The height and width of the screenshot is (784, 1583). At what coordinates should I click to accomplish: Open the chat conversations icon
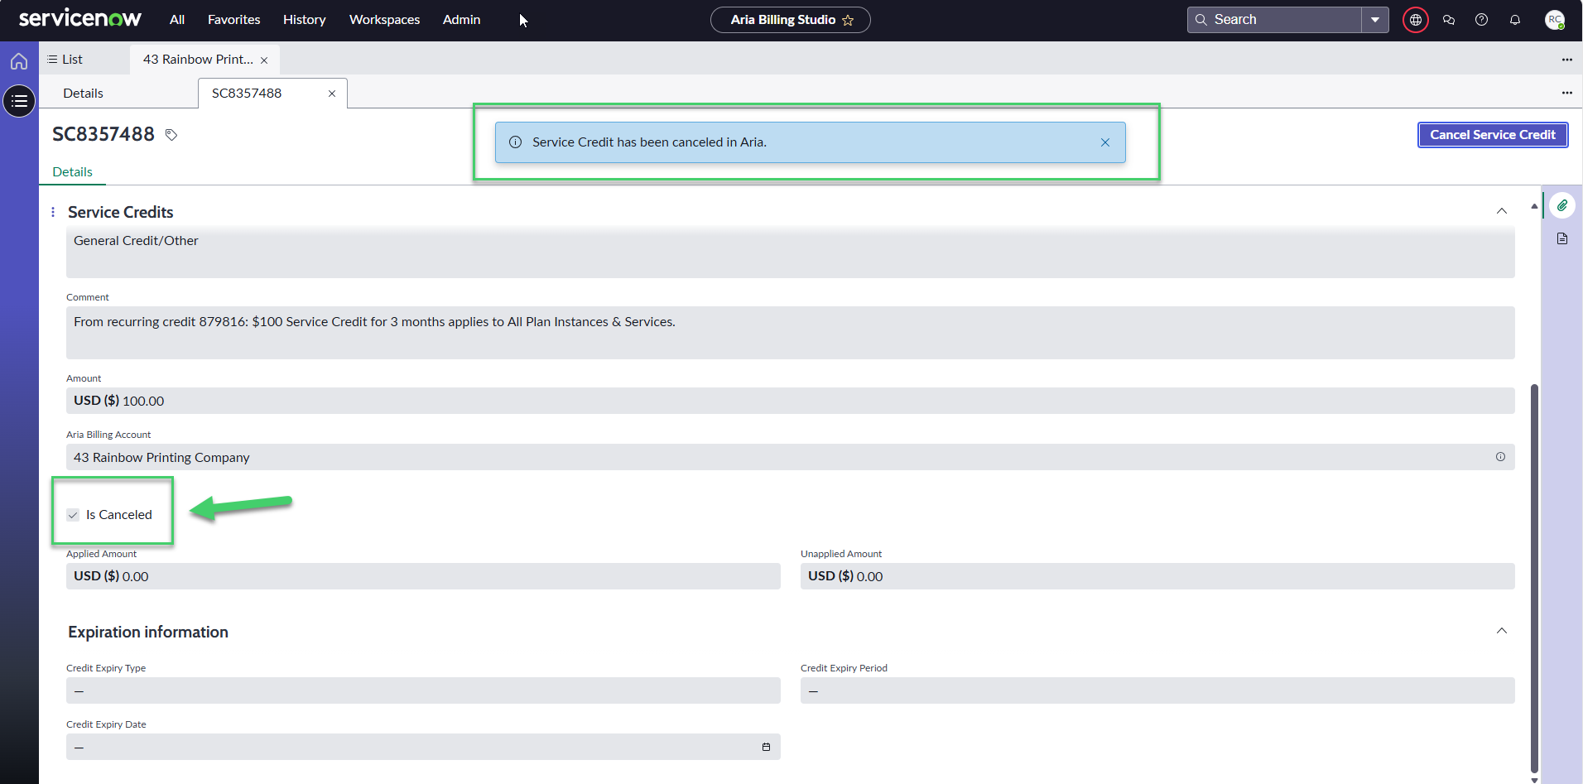[x=1449, y=20]
